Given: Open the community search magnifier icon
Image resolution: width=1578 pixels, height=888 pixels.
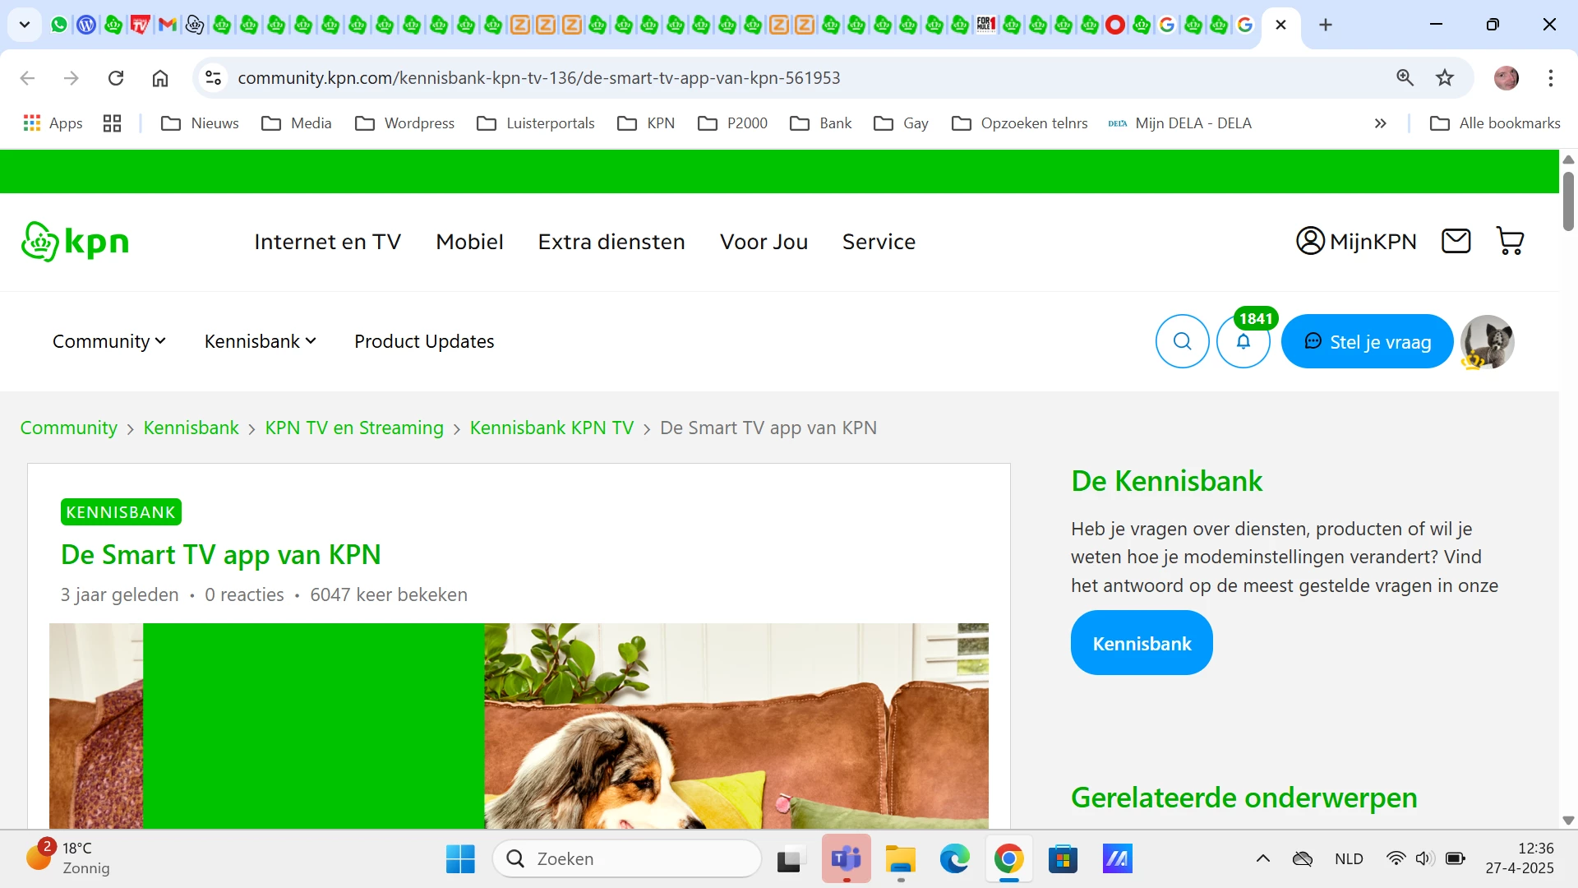Looking at the screenshot, I should pyautogui.click(x=1182, y=341).
